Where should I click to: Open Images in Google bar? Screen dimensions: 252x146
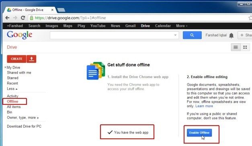coord(51,26)
